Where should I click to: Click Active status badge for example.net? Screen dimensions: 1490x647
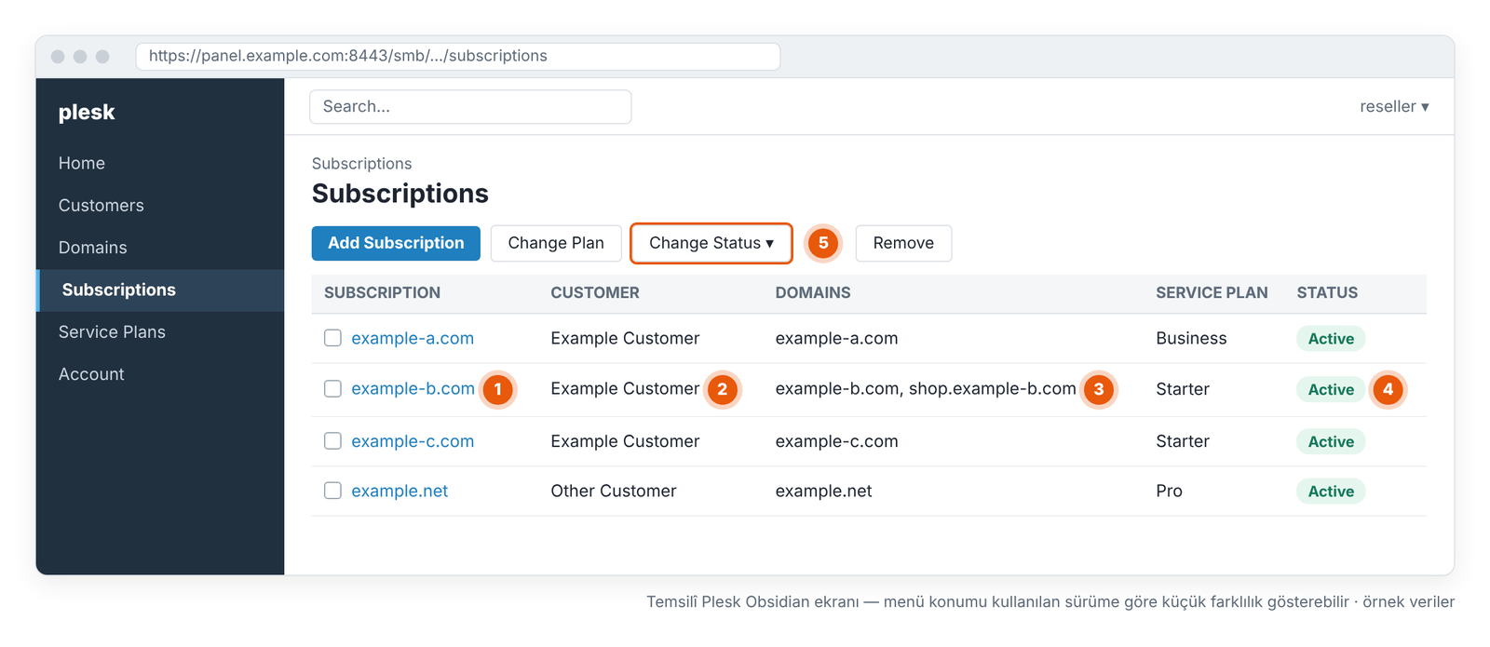(x=1331, y=492)
